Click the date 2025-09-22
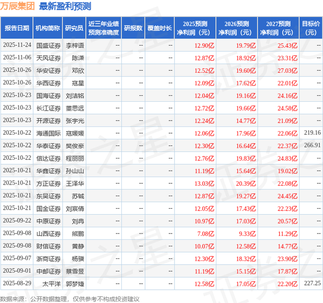This screenshot has width=323, height=303. 17,221
